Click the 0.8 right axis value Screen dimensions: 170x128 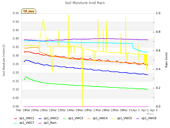coord(158,32)
